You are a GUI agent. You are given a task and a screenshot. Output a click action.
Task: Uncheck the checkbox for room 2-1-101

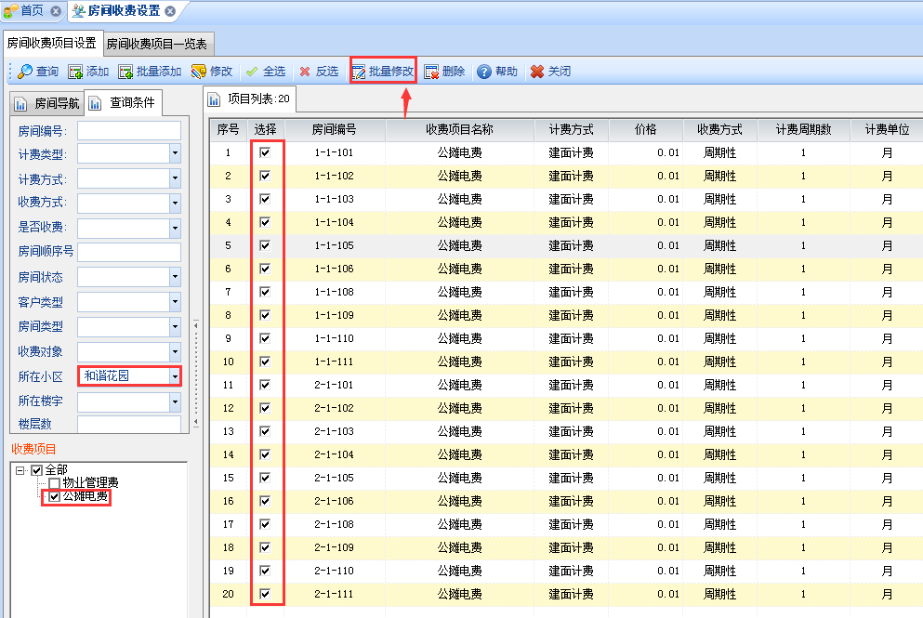pos(265,385)
